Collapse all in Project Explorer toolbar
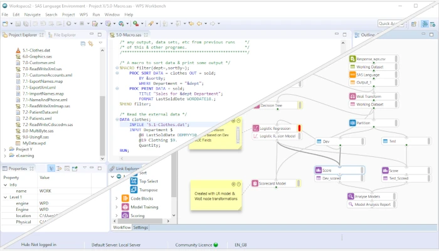 coord(83,43)
